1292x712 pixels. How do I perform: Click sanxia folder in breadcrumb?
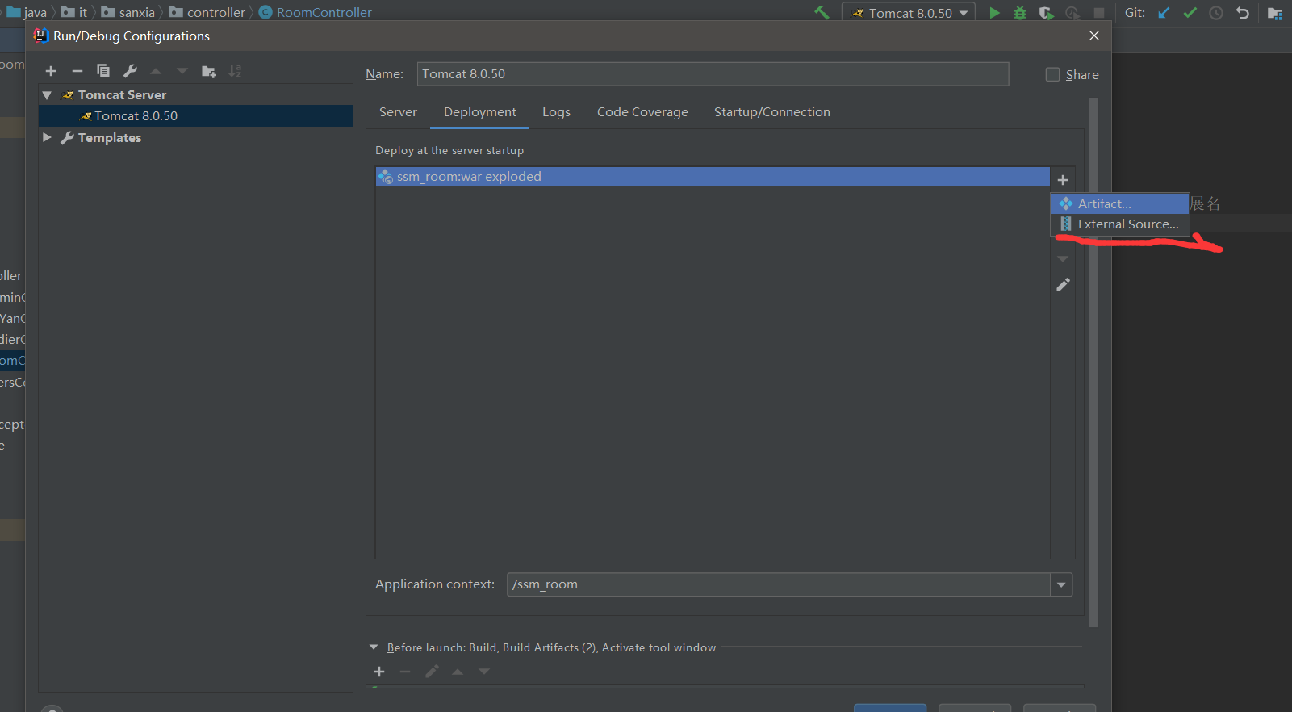[128, 12]
